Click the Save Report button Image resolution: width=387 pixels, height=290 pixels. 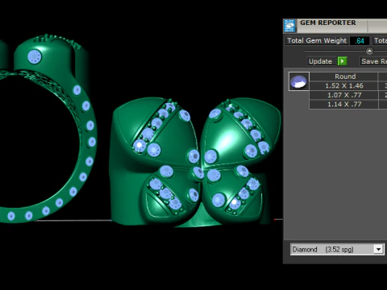[x=373, y=61]
